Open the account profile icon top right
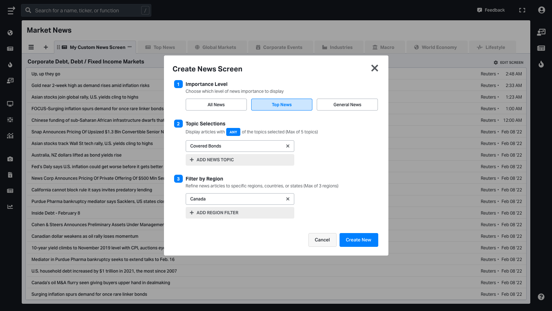552x311 pixels. 541,10
